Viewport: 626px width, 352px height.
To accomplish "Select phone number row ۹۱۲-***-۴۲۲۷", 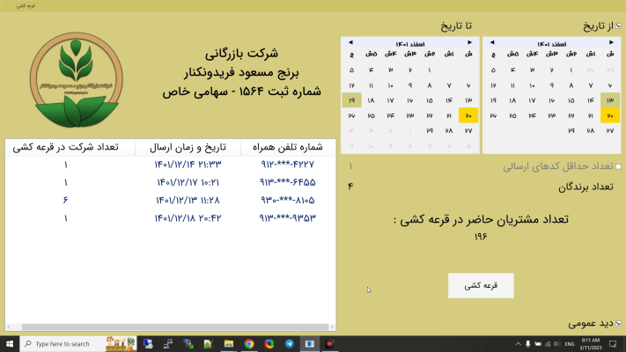I will [x=287, y=165].
